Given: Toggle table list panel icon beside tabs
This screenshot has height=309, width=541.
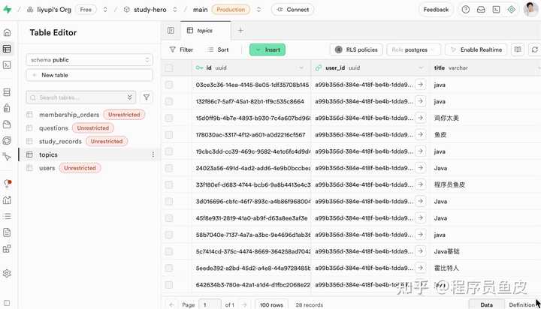Looking at the screenshot, I should [171, 30].
